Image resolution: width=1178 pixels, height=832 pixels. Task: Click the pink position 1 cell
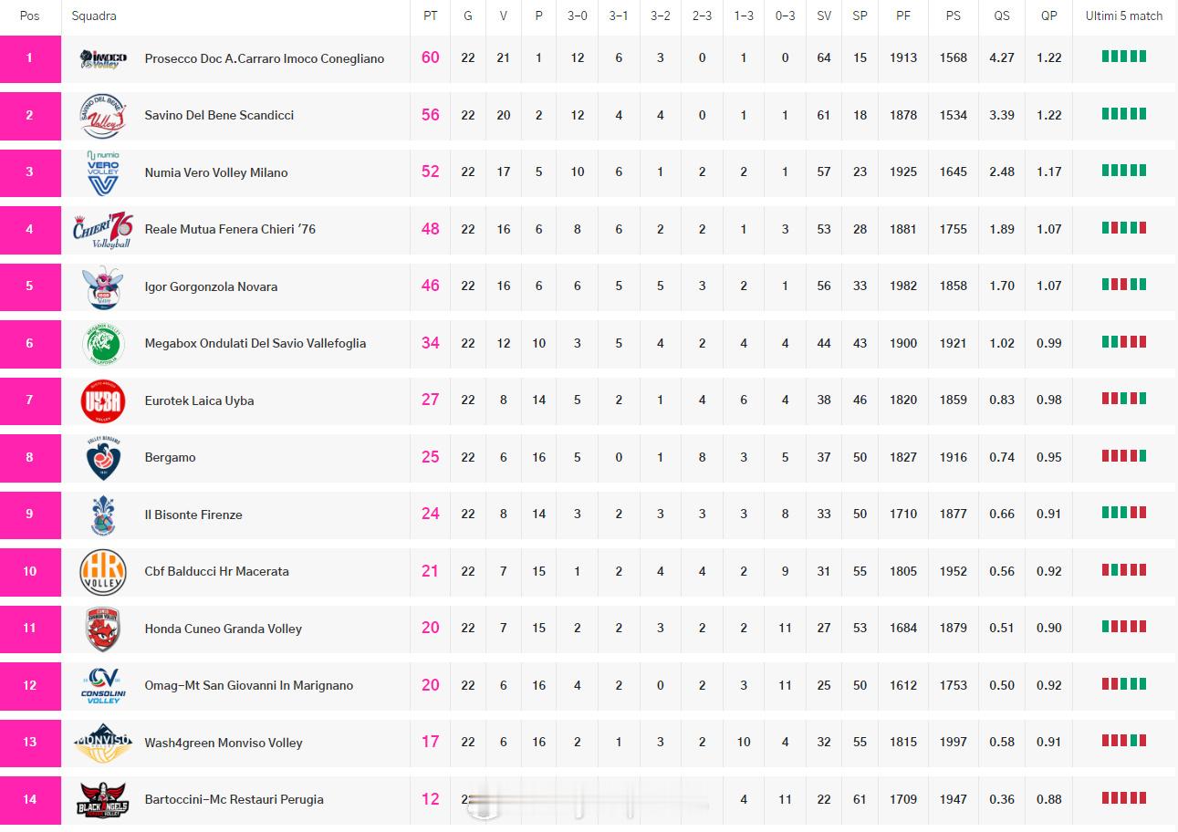30,58
